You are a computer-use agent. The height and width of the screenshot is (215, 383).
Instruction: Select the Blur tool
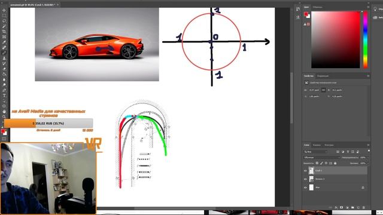coord(4,79)
